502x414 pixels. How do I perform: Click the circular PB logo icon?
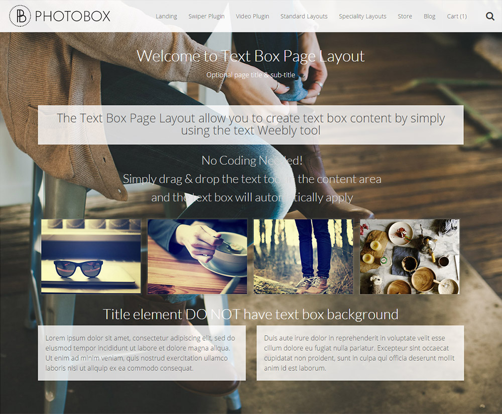(20, 16)
